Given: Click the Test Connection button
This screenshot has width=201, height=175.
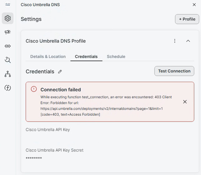Looking at the screenshot, I should [174, 71].
